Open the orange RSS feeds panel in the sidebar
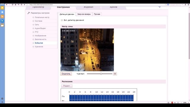Screen dimensions: 190x107 click(2, 17)
